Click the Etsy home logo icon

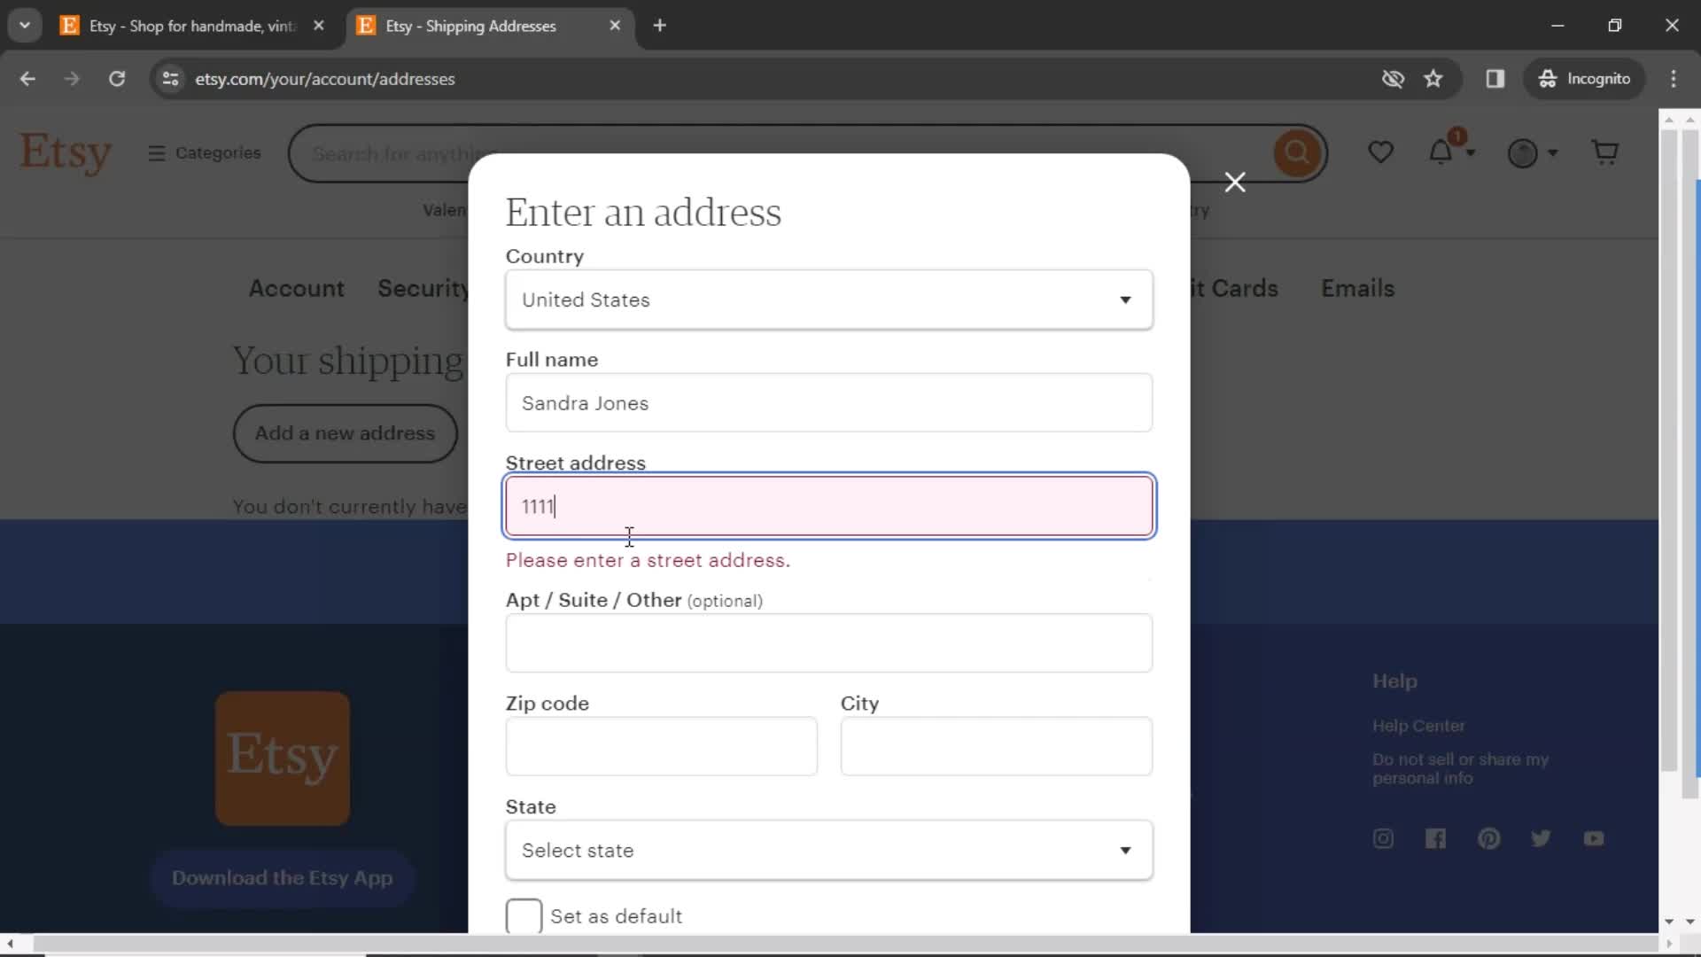[65, 152]
